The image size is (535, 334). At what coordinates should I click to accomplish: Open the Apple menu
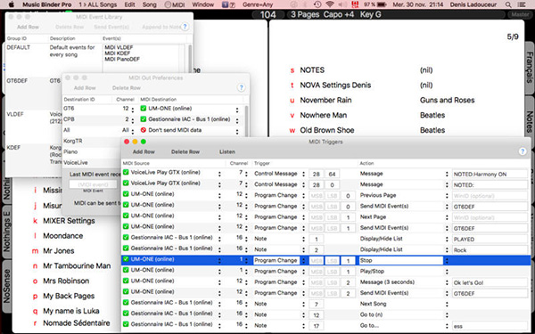[x=11, y=4]
